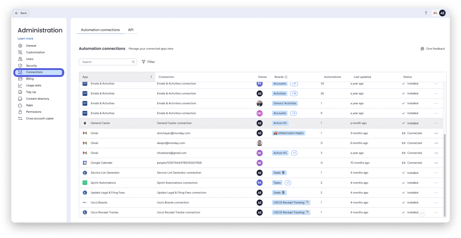Click the Boards info icon
461x238 pixels.
[286, 77]
